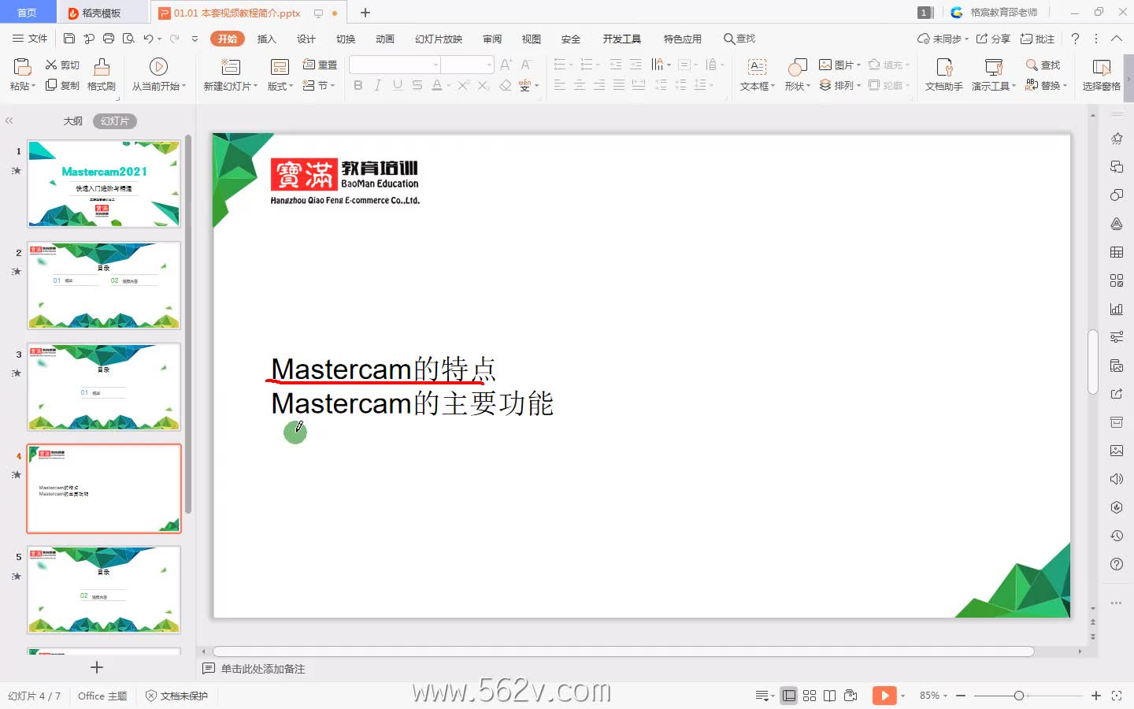1134x709 pixels.
Task: Toggle Underline formatting
Action: (398, 85)
